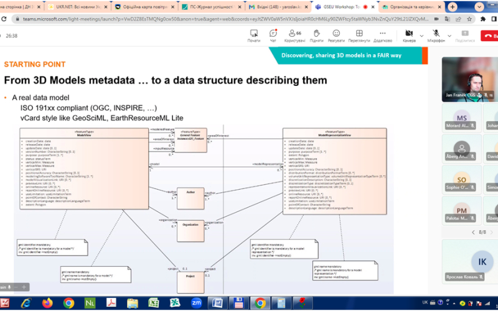Open the Переглянути (view) options
Screen dimensions: 498x311
(359, 35)
